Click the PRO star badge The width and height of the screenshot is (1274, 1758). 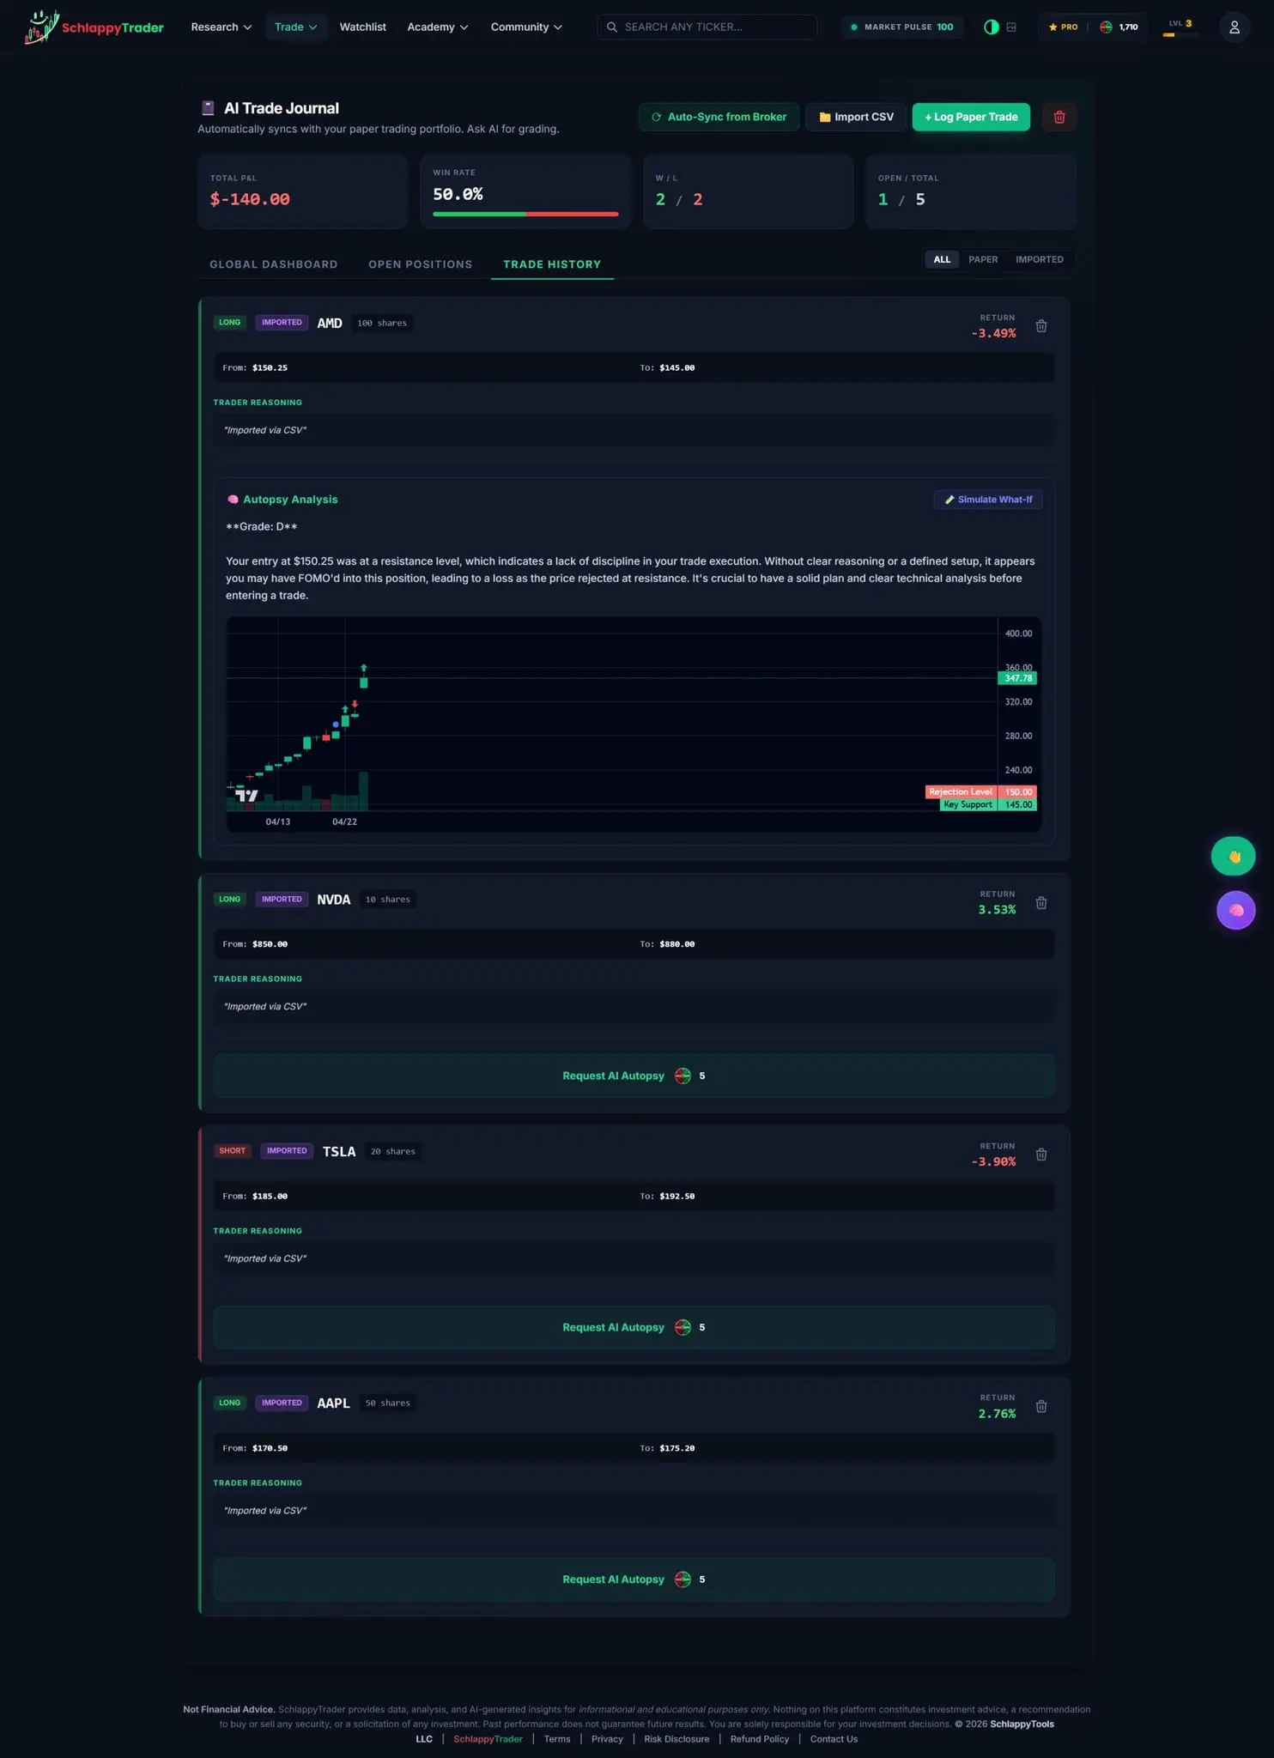pyautogui.click(x=1063, y=27)
